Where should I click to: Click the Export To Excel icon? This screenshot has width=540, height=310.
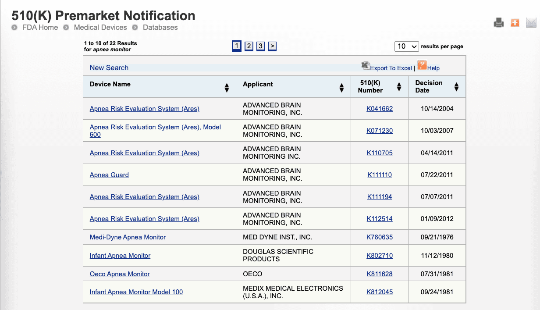366,66
